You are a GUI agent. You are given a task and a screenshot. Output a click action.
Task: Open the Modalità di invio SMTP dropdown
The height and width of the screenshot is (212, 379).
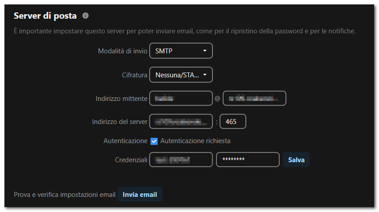(x=181, y=51)
